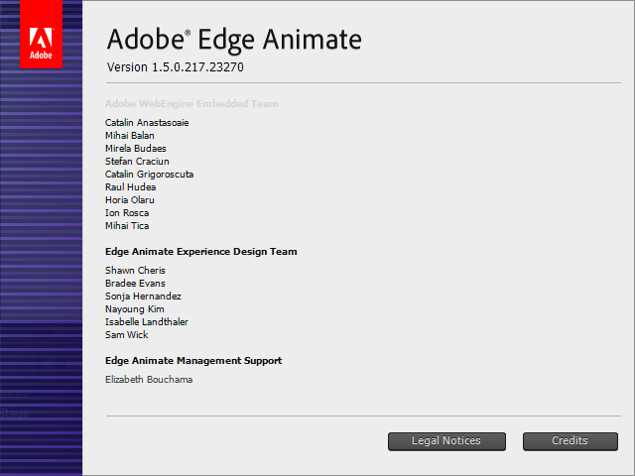The height and width of the screenshot is (476, 635).
Task: Click the name Ion Rosca
Action: (127, 213)
